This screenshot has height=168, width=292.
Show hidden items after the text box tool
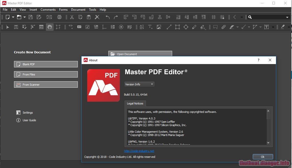[273, 27]
